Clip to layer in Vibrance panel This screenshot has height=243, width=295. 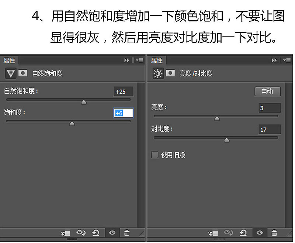[66, 233]
